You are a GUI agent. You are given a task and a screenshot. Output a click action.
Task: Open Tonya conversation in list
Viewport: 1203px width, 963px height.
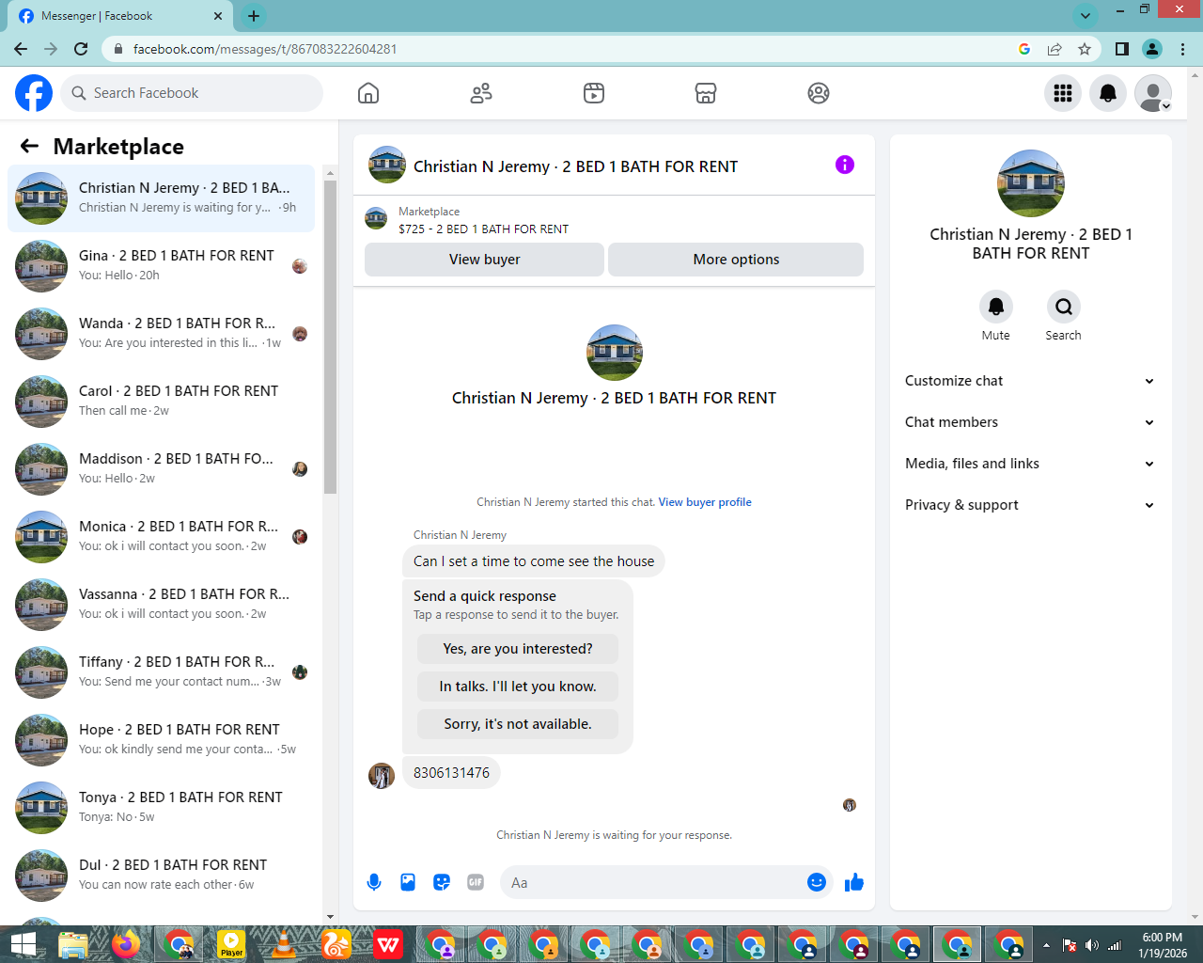tap(162, 808)
